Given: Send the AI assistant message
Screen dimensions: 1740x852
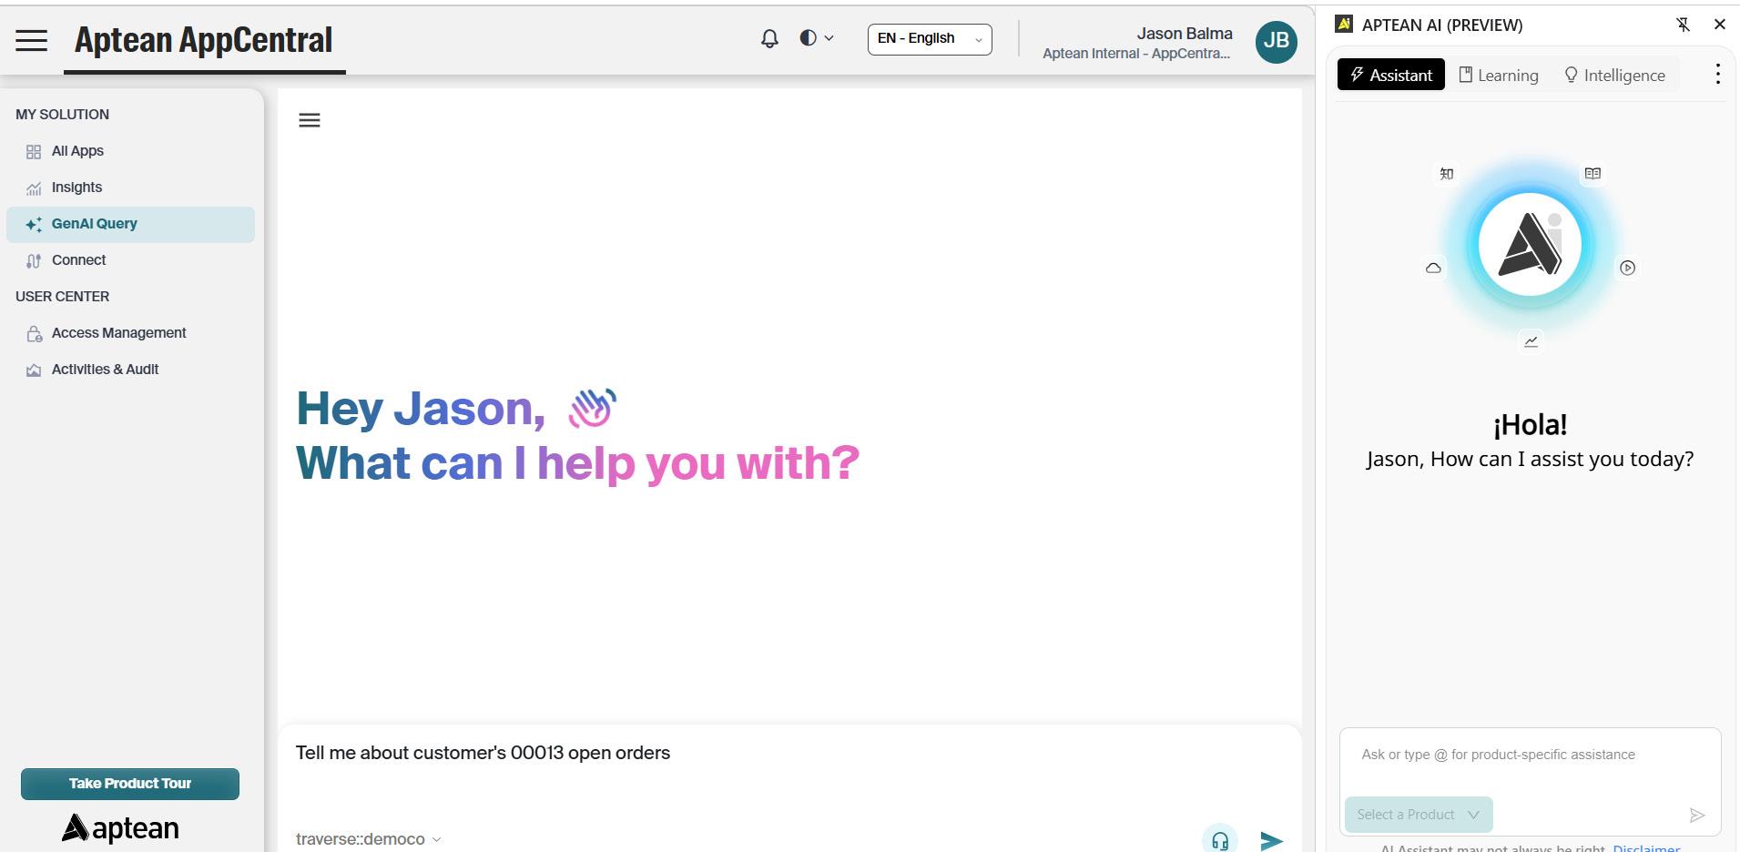Looking at the screenshot, I should (x=1697, y=816).
